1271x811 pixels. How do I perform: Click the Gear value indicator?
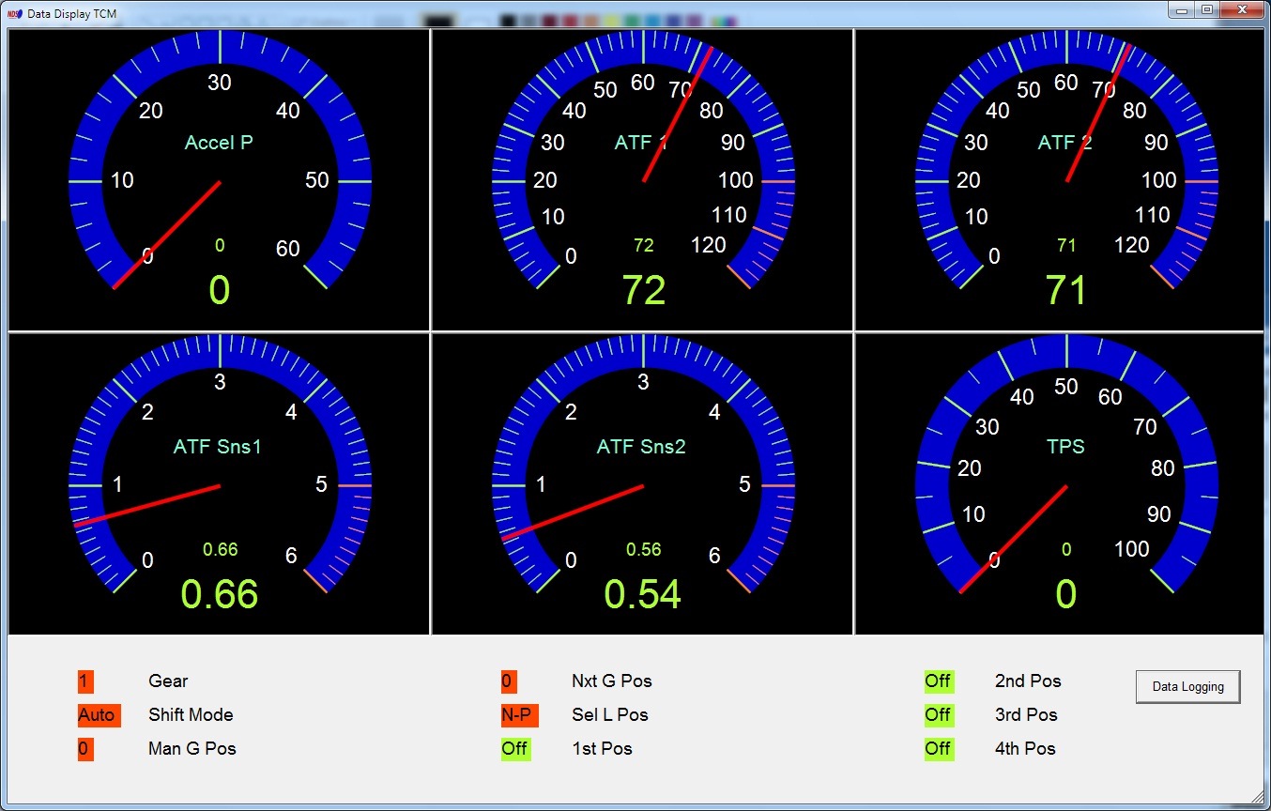point(85,681)
